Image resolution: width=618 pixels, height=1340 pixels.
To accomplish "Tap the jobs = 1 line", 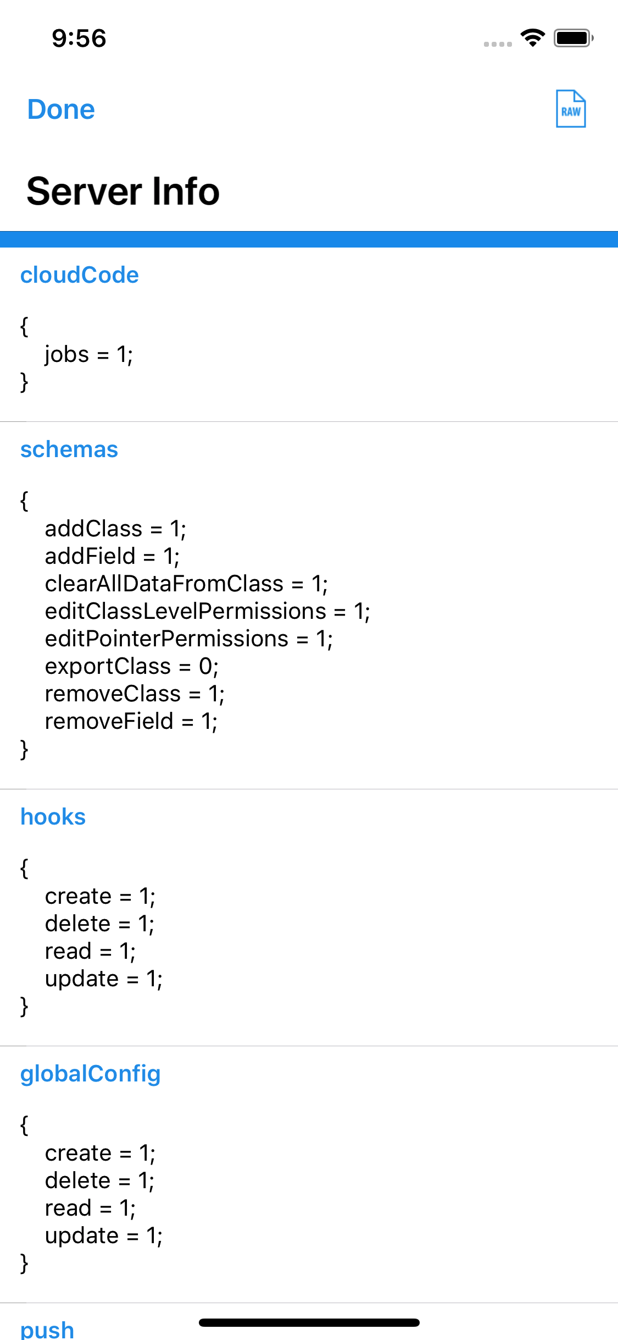I will click(89, 354).
